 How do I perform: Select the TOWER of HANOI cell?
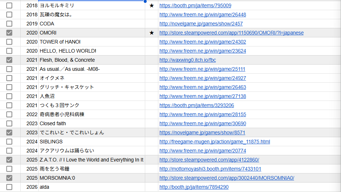click(92, 42)
